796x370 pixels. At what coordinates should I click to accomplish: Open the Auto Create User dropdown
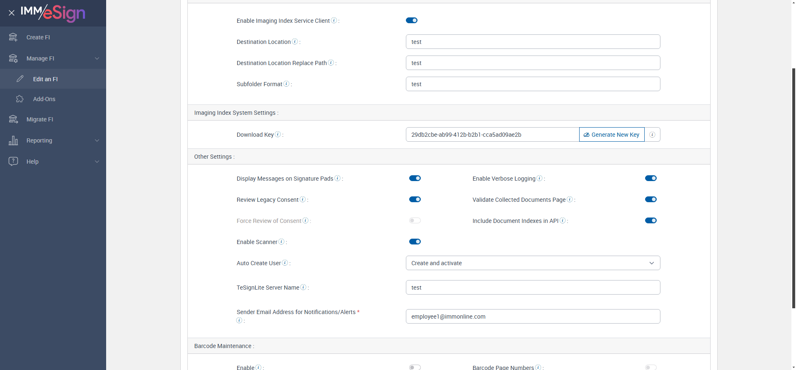pos(533,263)
